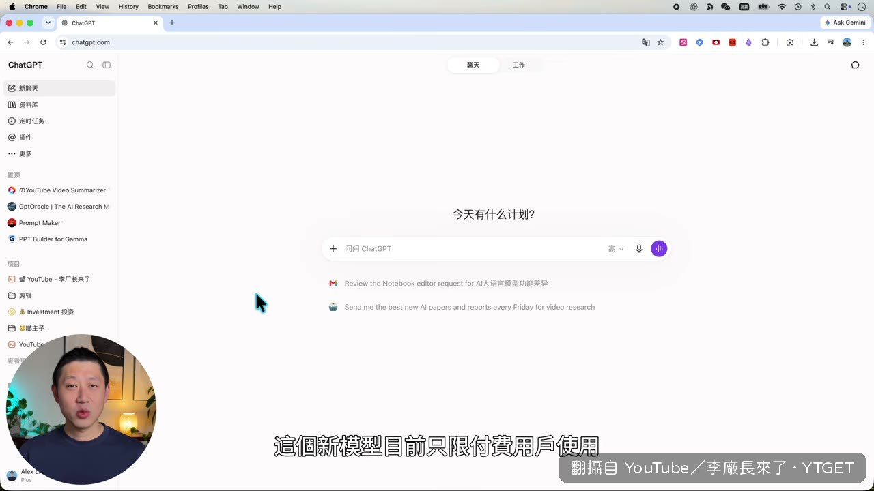This screenshot has width=874, height=491.
Task: Open 插件 plugins in sidebar
Action: (59, 138)
